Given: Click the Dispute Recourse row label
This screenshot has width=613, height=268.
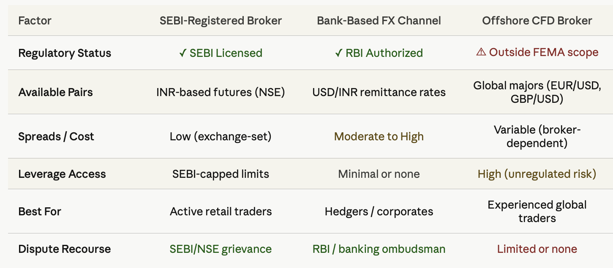Looking at the screenshot, I should [x=65, y=249].
